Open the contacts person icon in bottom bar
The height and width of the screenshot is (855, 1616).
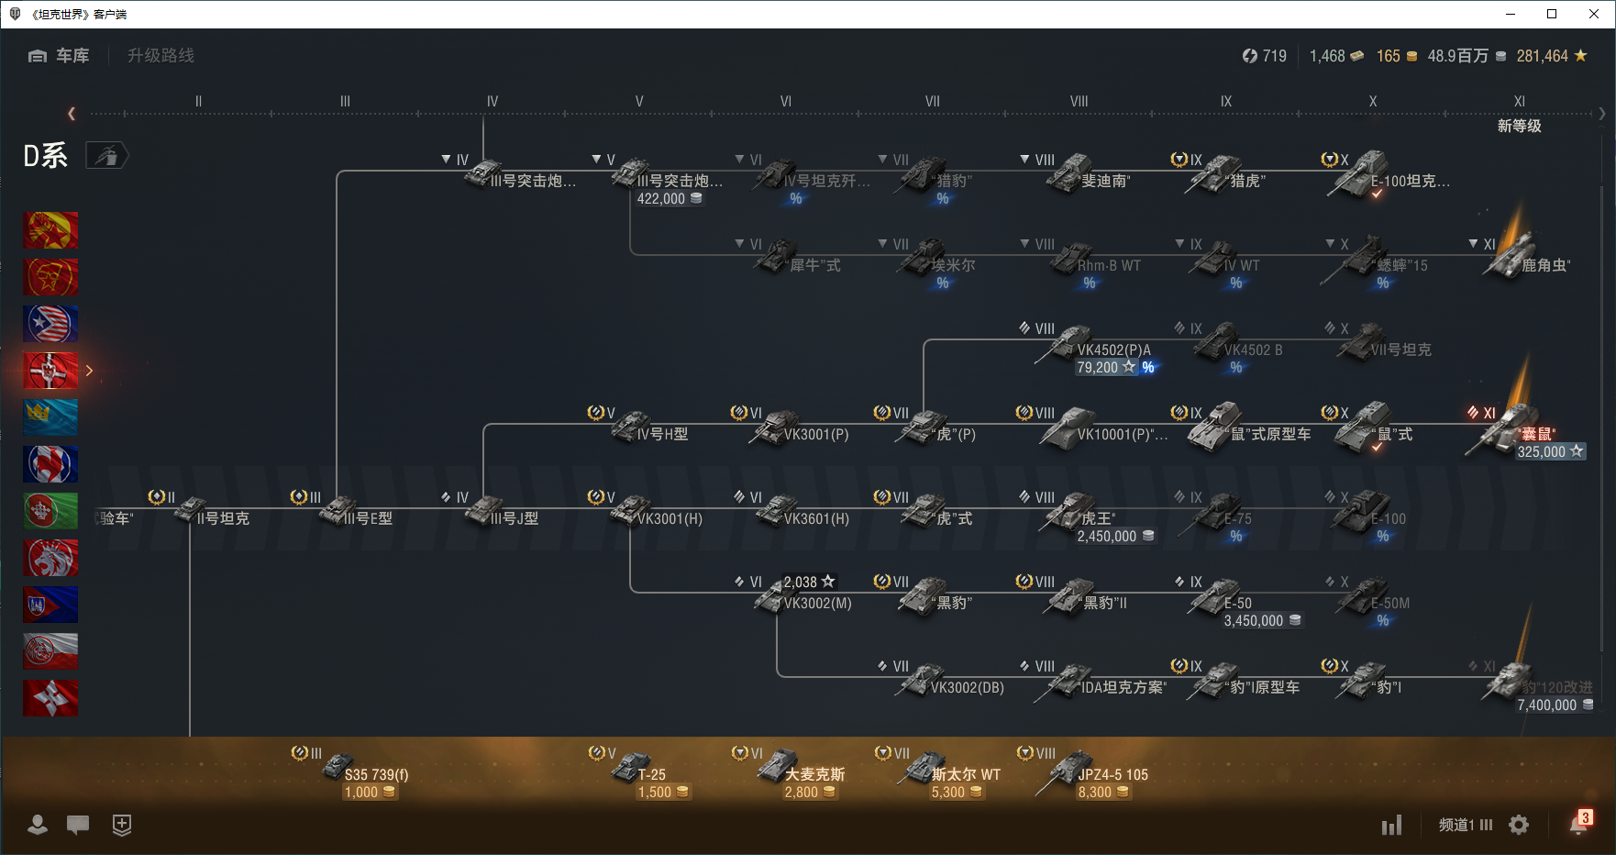click(38, 825)
